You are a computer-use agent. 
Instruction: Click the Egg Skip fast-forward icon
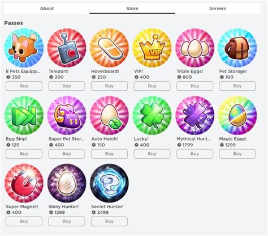coord(24,115)
